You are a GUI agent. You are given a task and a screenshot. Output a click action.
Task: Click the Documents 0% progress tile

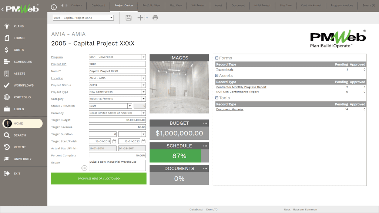(179, 179)
